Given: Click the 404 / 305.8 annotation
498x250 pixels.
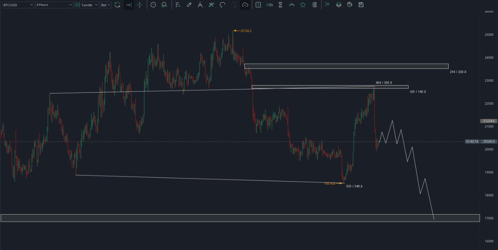Looking at the screenshot, I should (x=384, y=83).
